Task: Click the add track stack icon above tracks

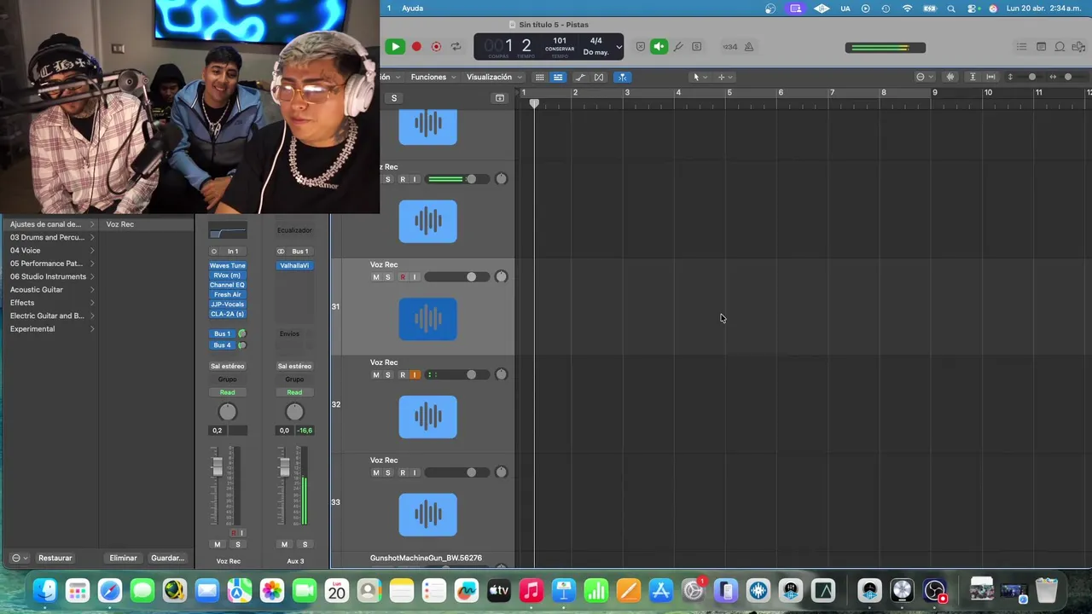Action: 500,98
